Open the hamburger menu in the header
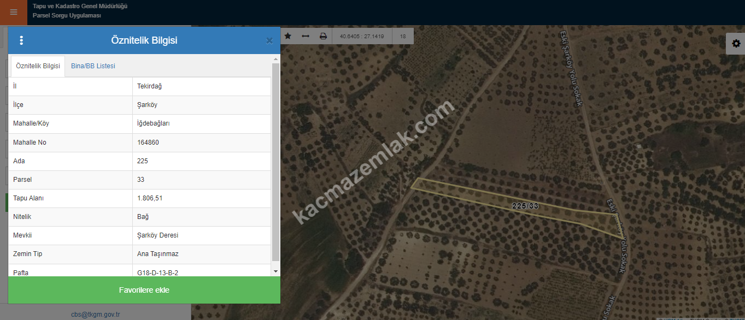Viewport: 745px width, 320px height. 13,12
